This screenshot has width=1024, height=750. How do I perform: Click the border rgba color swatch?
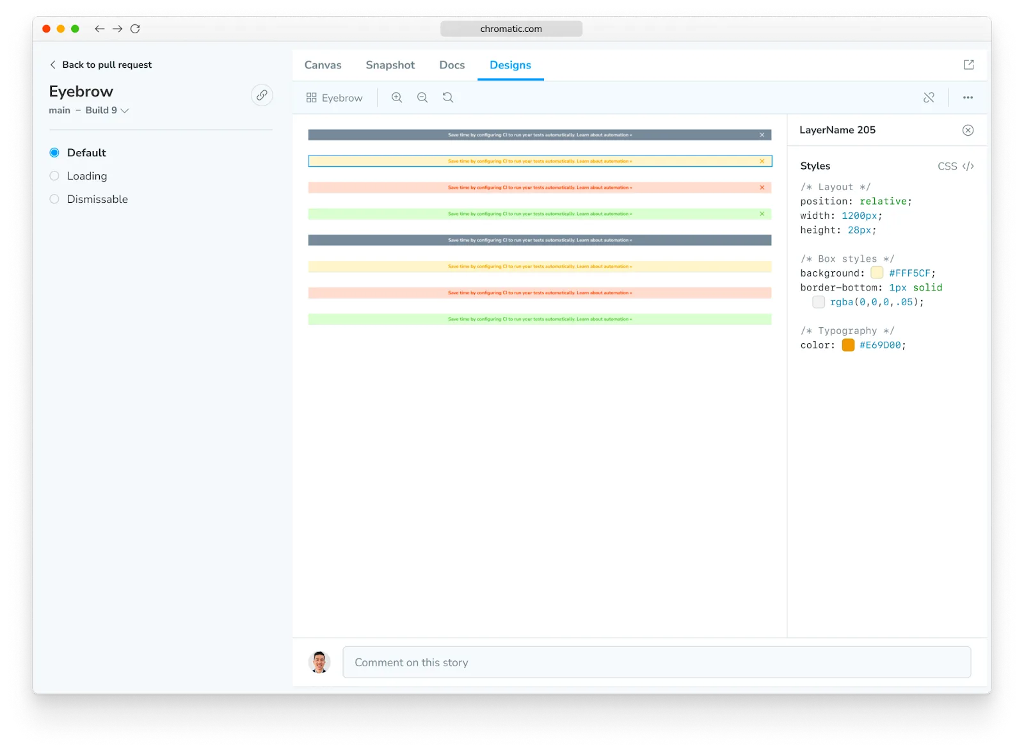819,302
